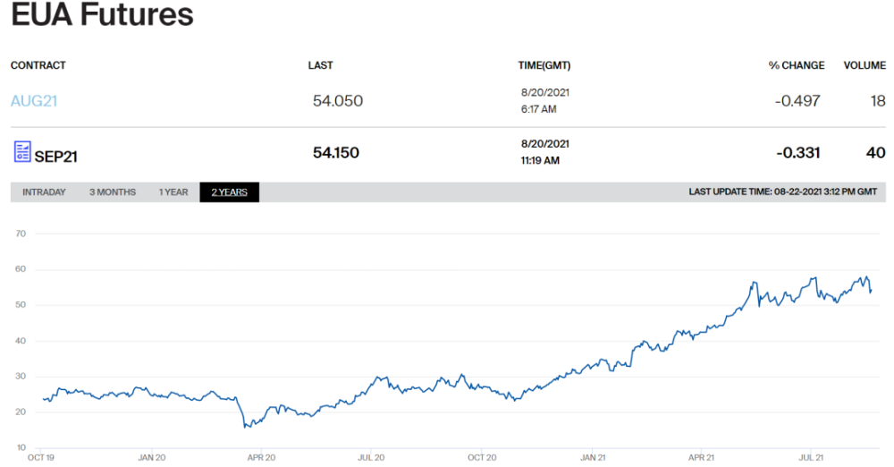894x467 pixels.
Task: Click the SEP21 volume value 40
Action: click(x=876, y=153)
